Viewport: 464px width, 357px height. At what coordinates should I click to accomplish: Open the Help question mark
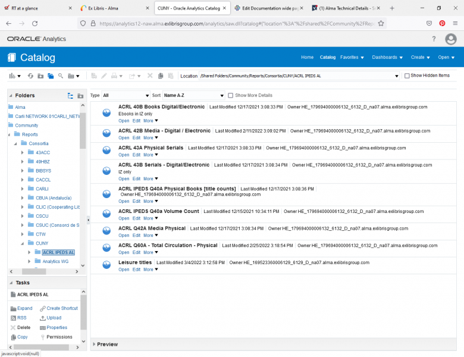(x=434, y=39)
